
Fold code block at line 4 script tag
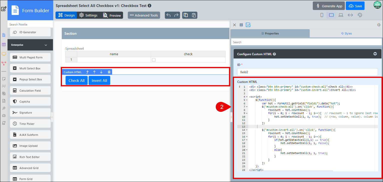[x=247, y=97]
